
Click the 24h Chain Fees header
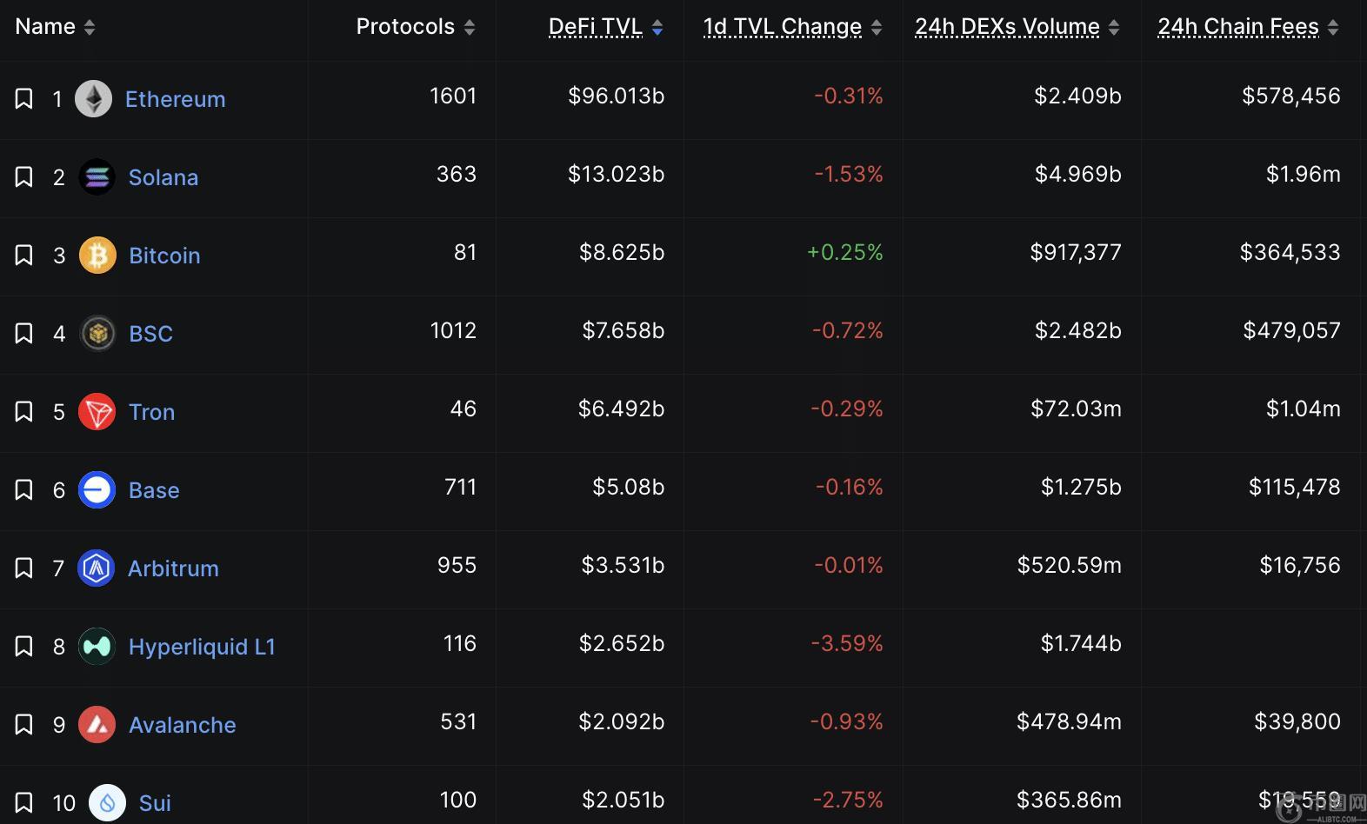pyautogui.click(x=1237, y=27)
